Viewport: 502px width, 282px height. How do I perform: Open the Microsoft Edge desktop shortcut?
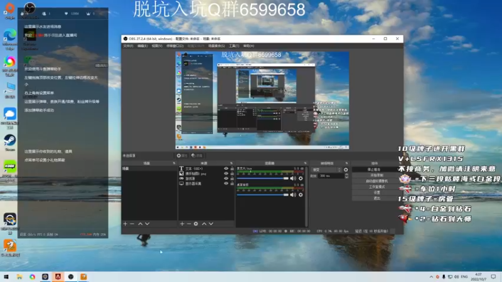click(x=10, y=39)
